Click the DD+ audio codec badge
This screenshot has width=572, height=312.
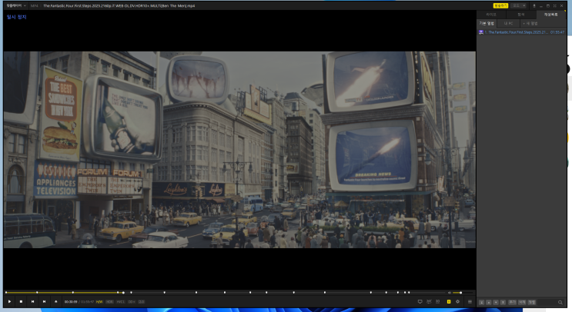pyautogui.click(x=132, y=302)
